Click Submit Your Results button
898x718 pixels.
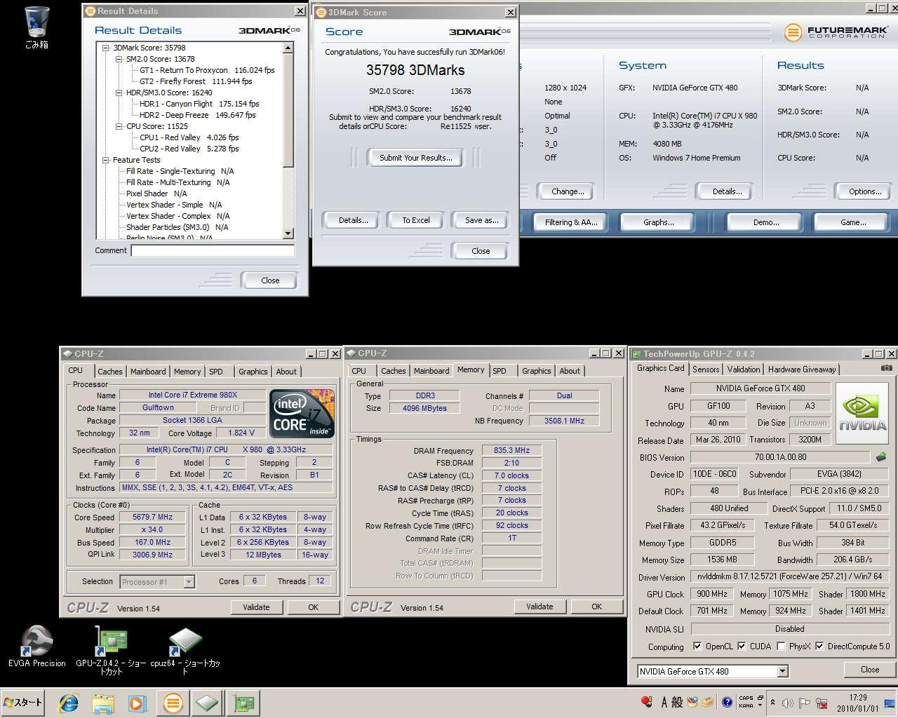(416, 158)
